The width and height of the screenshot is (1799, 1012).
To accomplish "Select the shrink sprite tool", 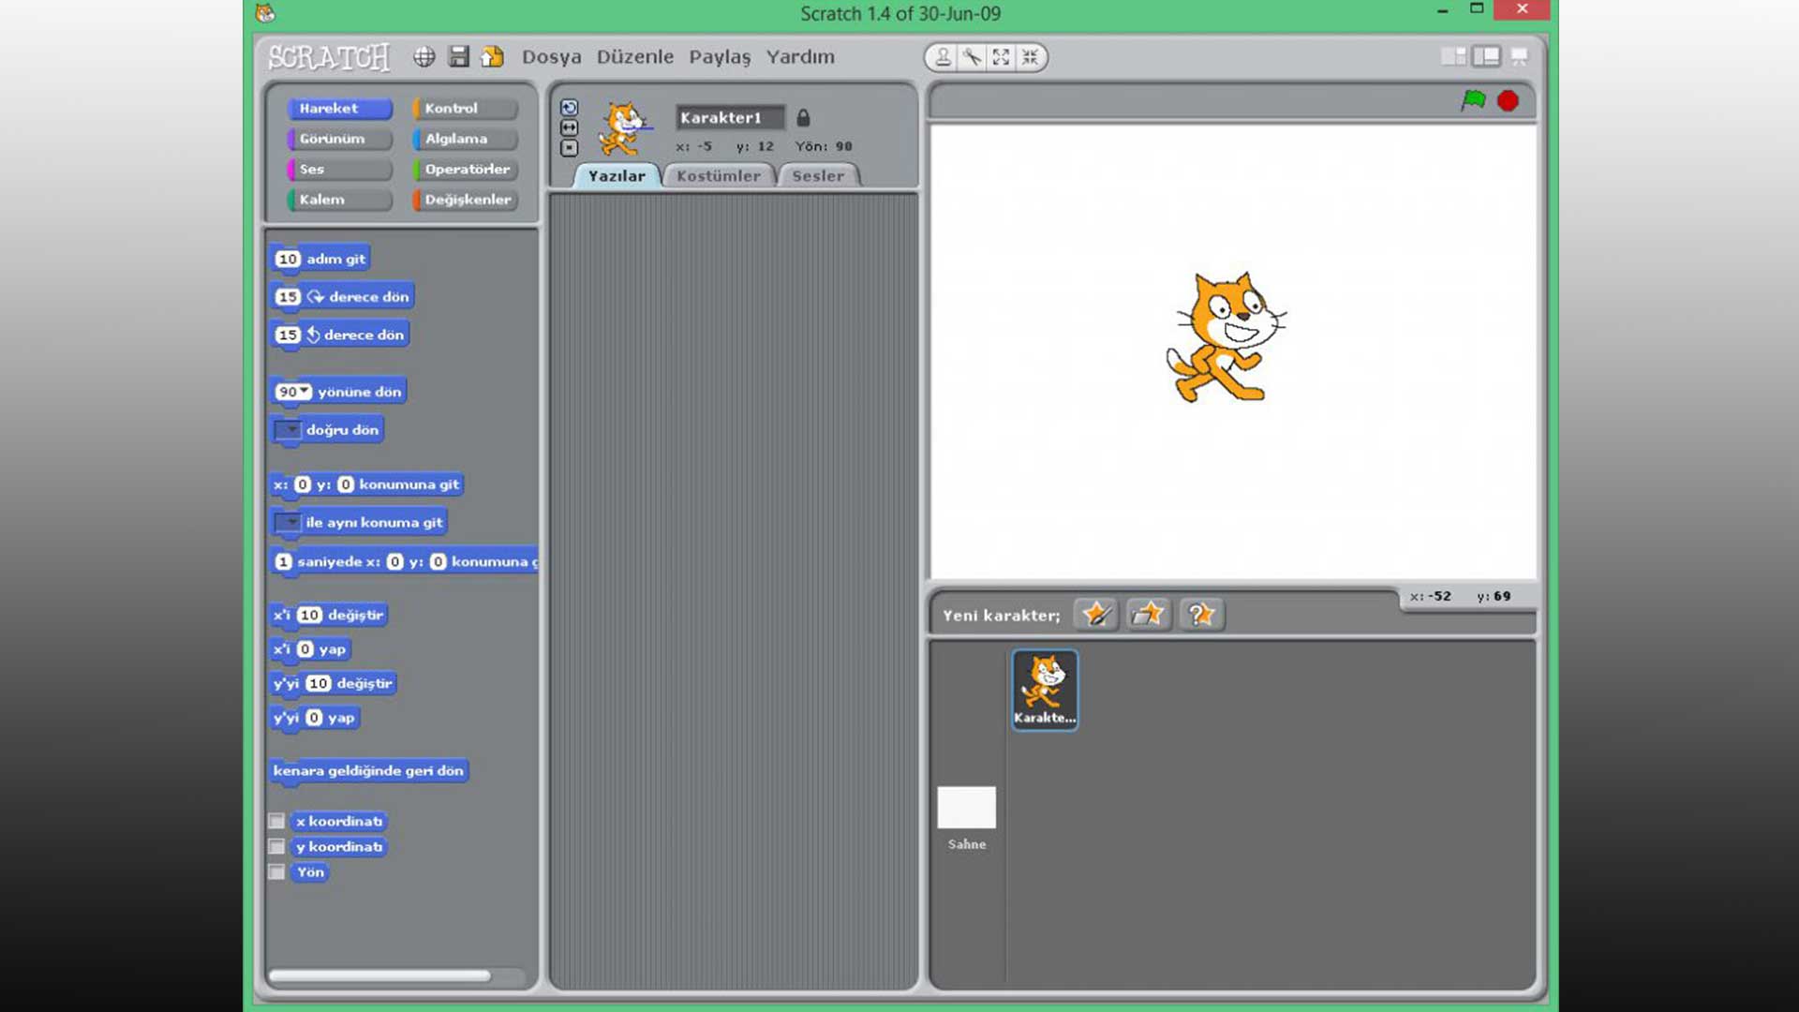I will coord(1030,57).
